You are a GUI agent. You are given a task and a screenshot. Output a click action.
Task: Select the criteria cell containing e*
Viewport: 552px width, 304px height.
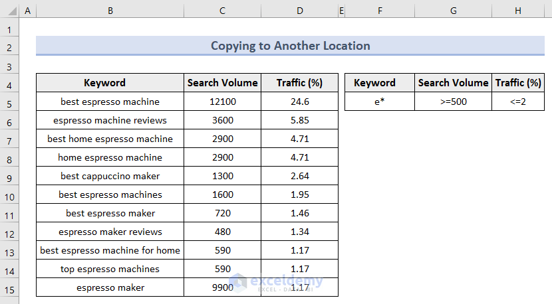[x=380, y=102]
